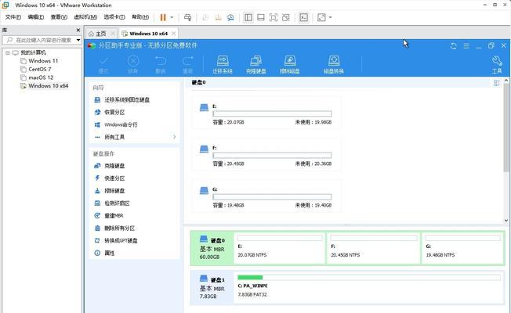Click the Undo (撤销) arrow icon
Screen dimensions: 511x313
(x=161, y=61)
